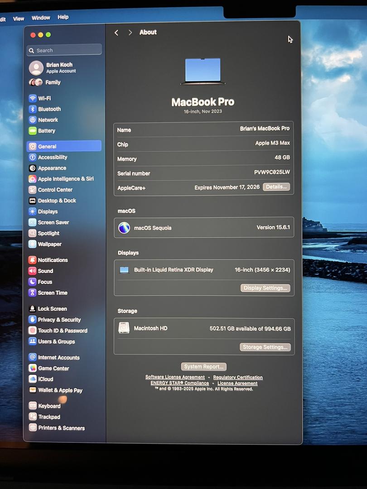The height and width of the screenshot is (489, 367).
Task: Open Battery settings pane
Action: pyautogui.click(x=46, y=131)
